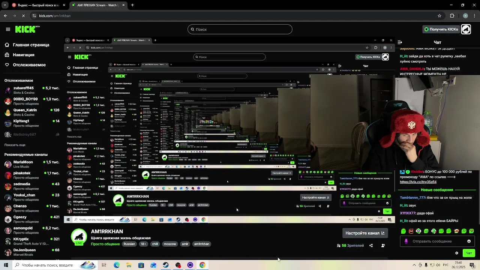Click the am1rrkhan stream tag
This screenshot has width=480, height=270.
[202, 244]
